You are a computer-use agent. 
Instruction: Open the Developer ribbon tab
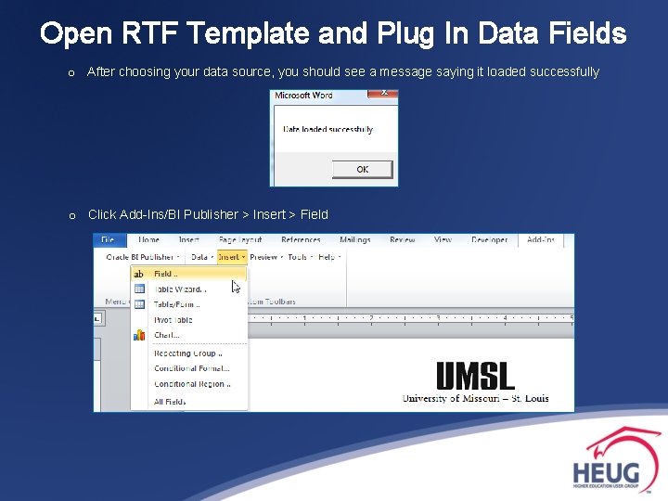[489, 240]
